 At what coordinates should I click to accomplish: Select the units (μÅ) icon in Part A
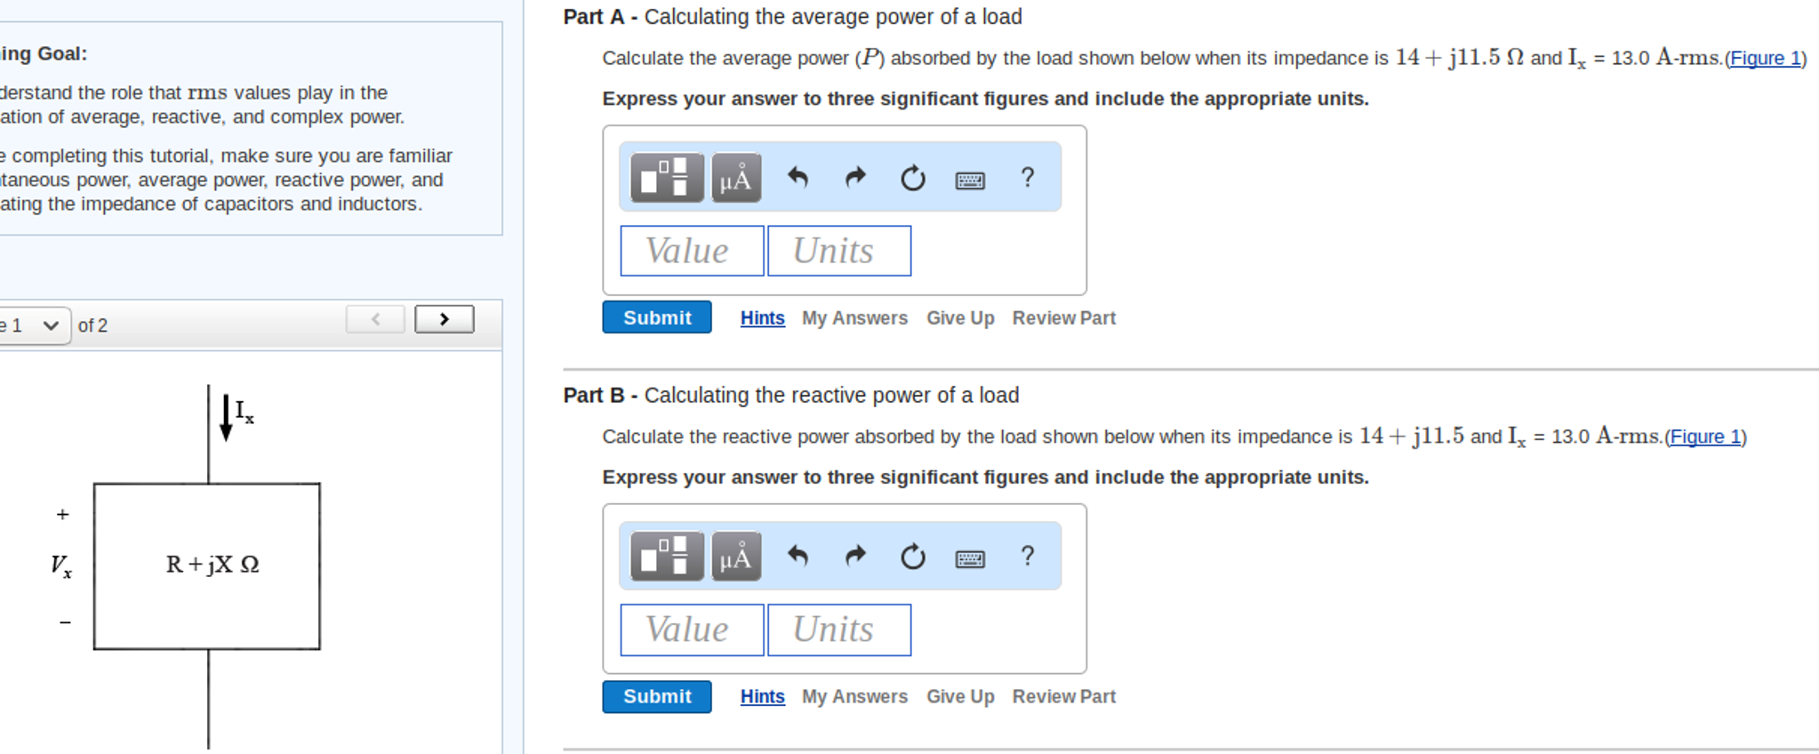(x=734, y=177)
